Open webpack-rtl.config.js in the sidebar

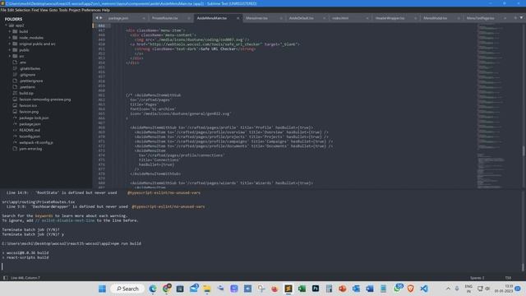(x=36, y=142)
